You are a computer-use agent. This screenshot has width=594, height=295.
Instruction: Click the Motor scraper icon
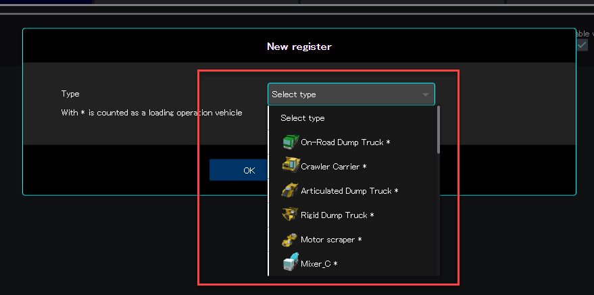click(x=290, y=240)
